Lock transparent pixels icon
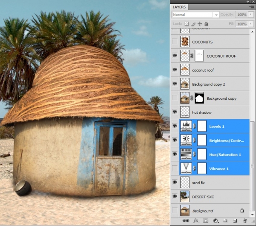This screenshot has width=256, height=226. point(186,24)
